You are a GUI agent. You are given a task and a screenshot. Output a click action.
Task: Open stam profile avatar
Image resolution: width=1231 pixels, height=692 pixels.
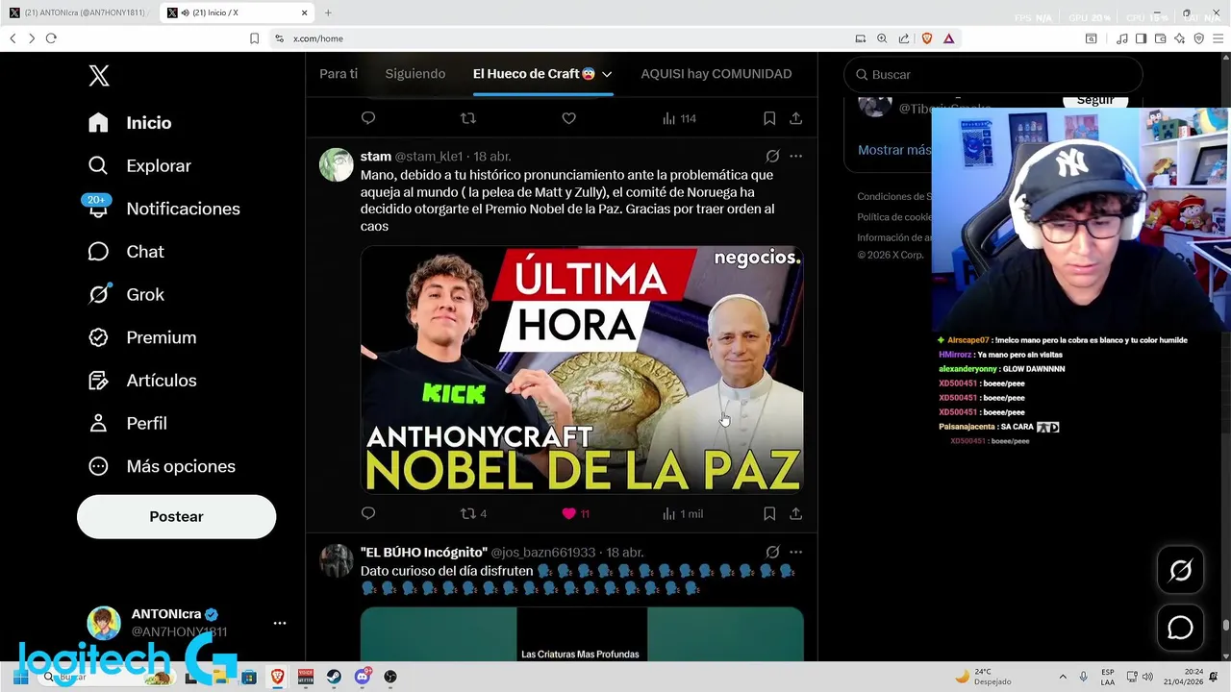[337, 165]
